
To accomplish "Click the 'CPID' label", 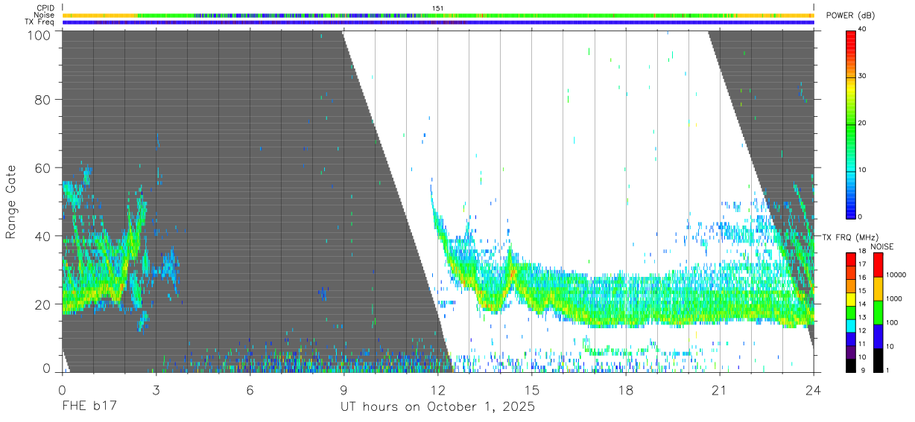I will 45,8.
